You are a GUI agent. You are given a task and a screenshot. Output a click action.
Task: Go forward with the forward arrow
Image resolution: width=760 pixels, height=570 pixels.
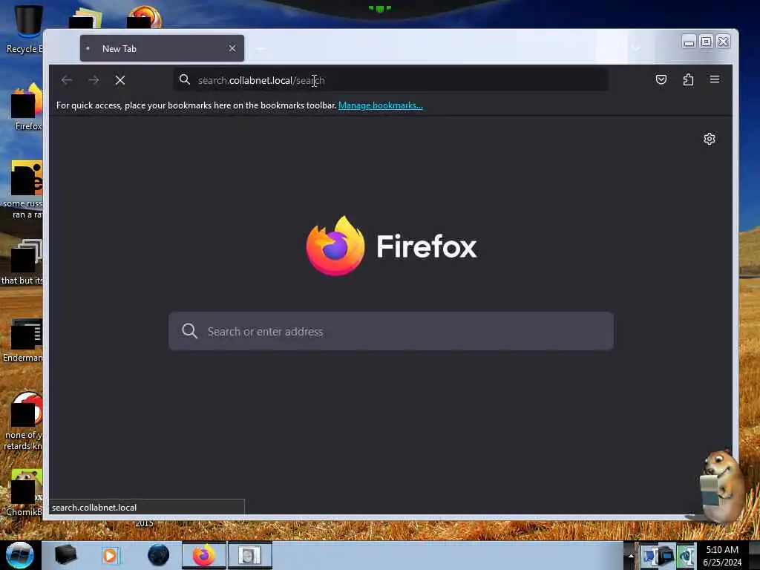point(94,80)
